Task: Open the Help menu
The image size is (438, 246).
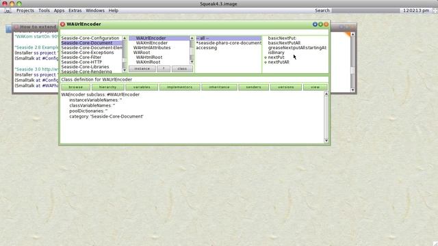Action: [x=114, y=10]
